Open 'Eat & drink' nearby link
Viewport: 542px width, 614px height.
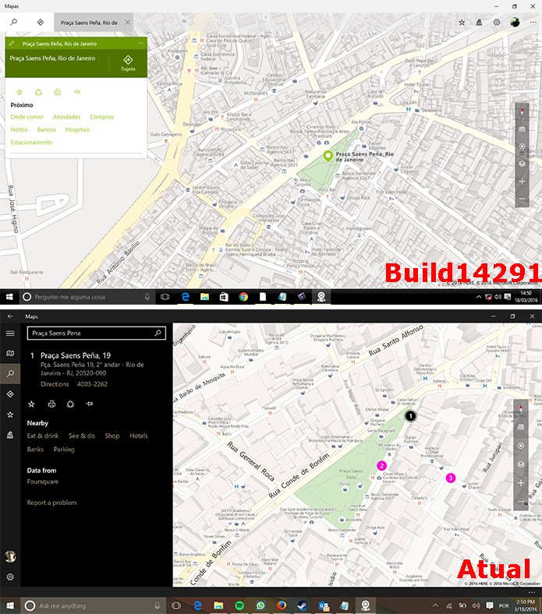click(x=43, y=436)
